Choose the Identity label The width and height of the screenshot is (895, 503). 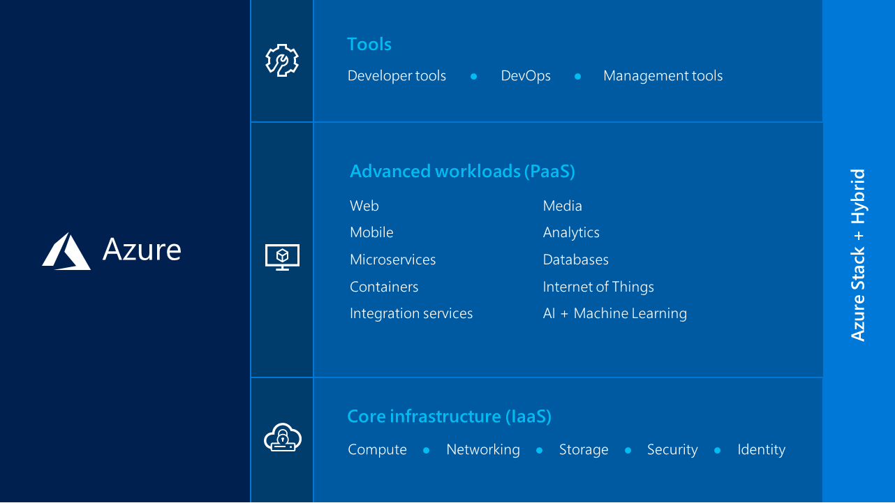761,450
